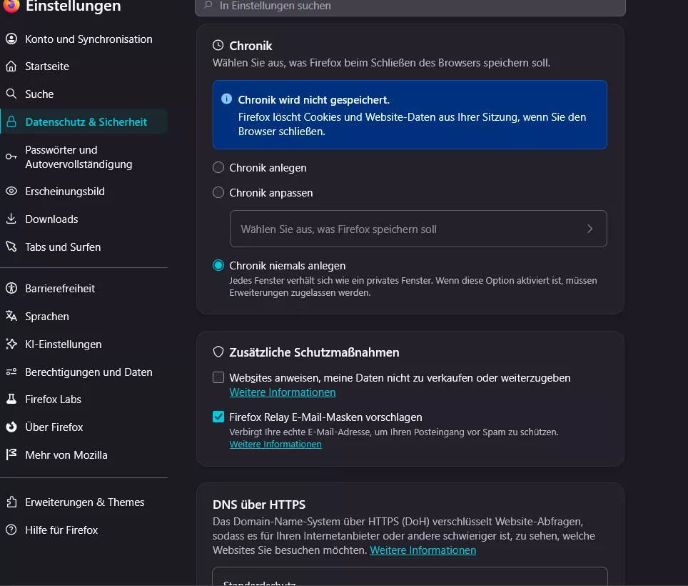Image resolution: width=688 pixels, height=586 pixels.
Task: Click the KI-Einstellungen sparkle icon
Action: [11, 344]
